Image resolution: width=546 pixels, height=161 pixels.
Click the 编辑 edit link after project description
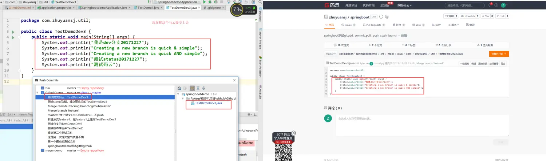click(x=404, y=36)
